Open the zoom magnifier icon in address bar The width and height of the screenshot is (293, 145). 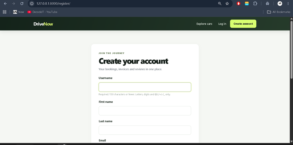(x=220, y=3)
